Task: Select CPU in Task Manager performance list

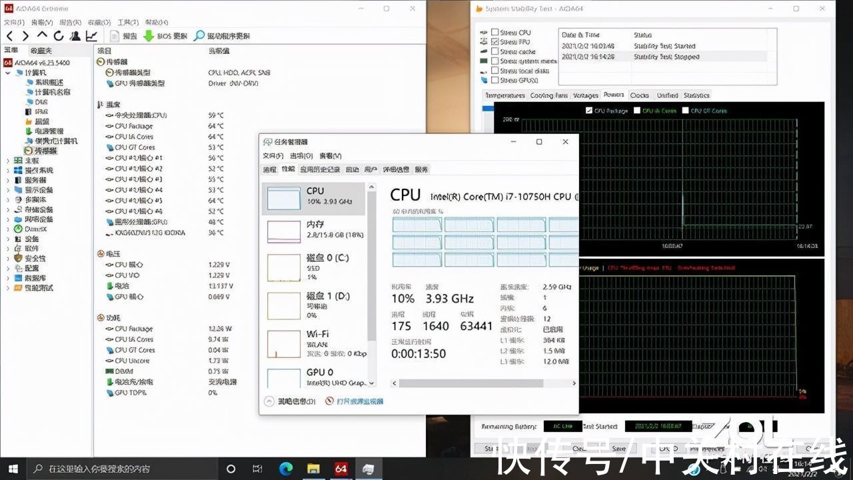Action: click(x=313, y=199)
